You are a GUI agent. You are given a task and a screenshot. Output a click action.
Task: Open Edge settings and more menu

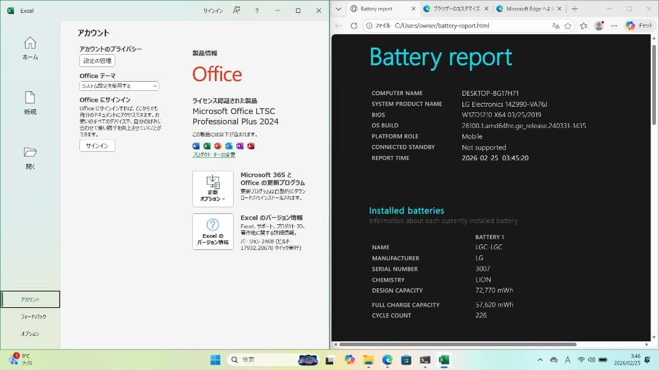pos(614,26)
